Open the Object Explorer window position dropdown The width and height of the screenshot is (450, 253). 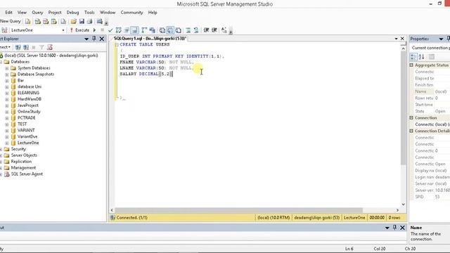point(86,39)
